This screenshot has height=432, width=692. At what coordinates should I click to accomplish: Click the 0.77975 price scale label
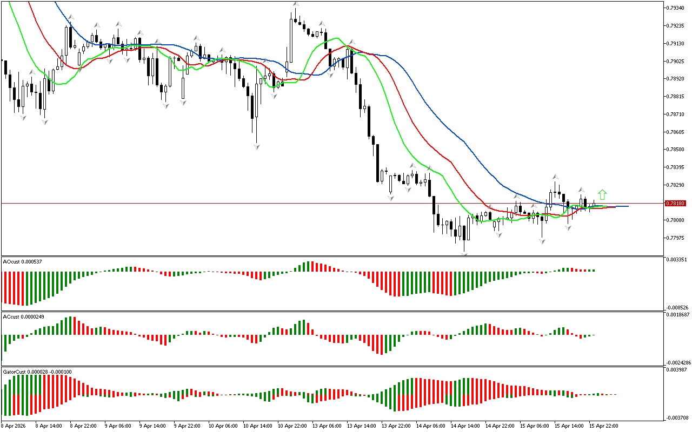coord(676,238)
